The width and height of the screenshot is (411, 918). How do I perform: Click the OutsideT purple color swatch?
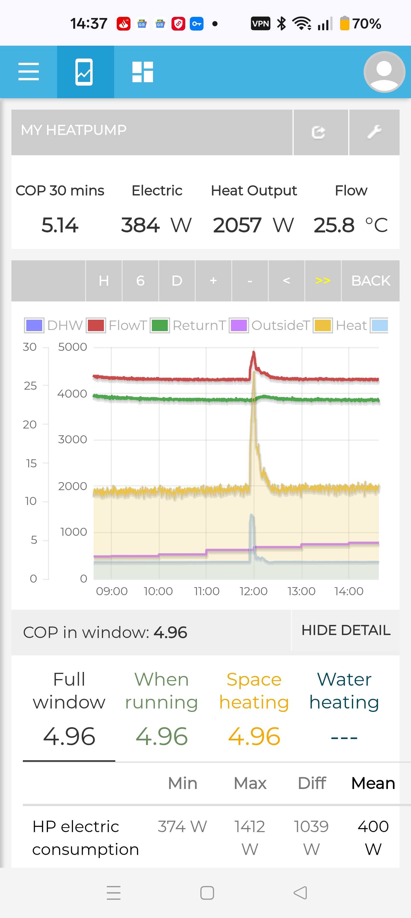point(239,325)
